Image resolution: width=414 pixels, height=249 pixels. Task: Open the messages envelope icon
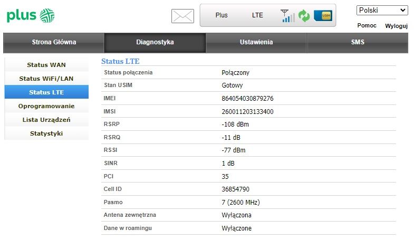pos(182,16)
